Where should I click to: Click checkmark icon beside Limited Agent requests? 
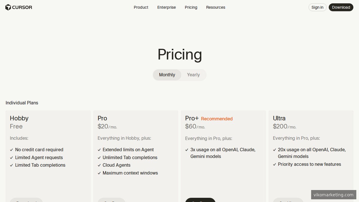pos(11,158)
